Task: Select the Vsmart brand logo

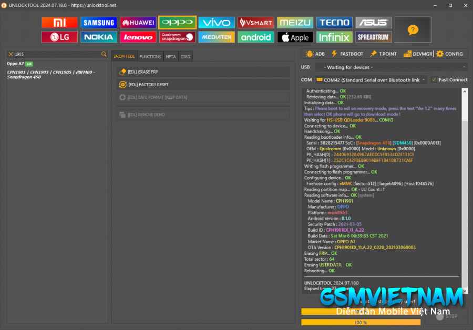Action: pos(256,23)
